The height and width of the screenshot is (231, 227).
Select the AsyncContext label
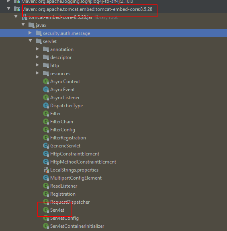click(x=65, y=82)
